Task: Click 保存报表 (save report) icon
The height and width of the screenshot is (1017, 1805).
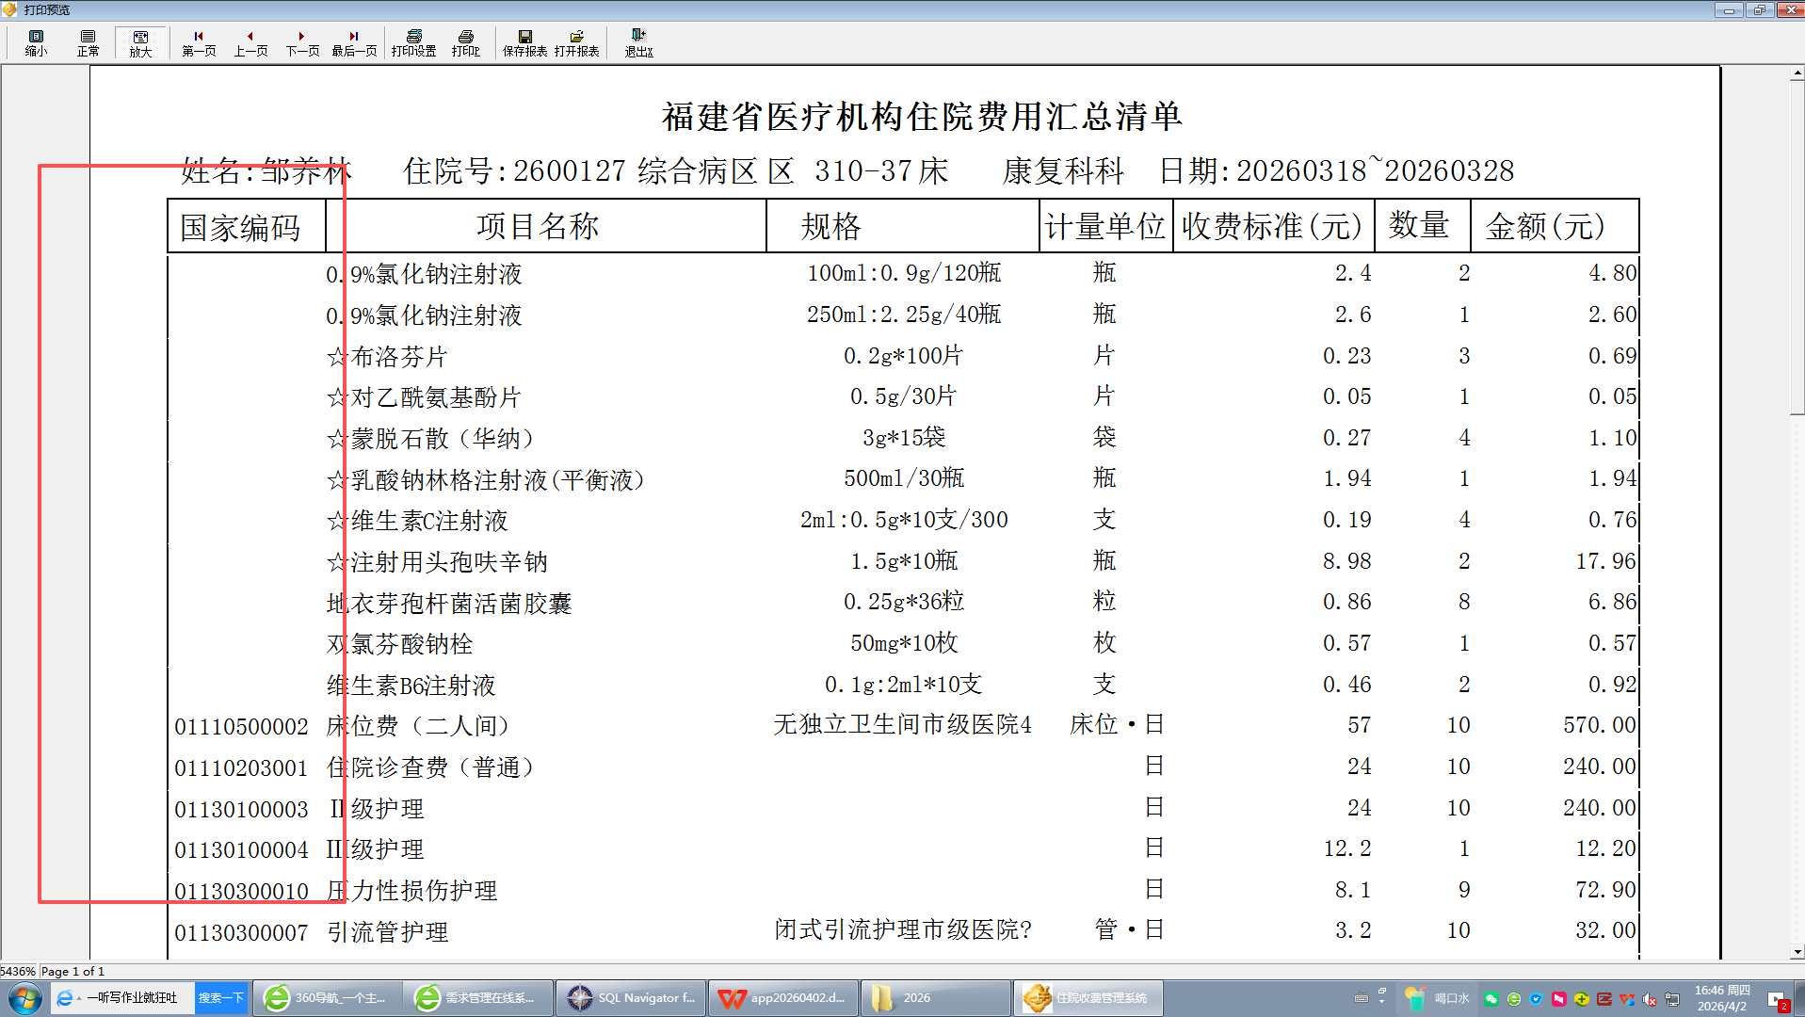Action: pyautogui.click(x=524, y=43)
